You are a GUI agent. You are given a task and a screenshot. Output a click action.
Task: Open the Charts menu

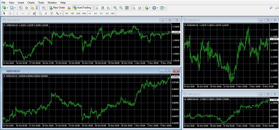point(31,2)
